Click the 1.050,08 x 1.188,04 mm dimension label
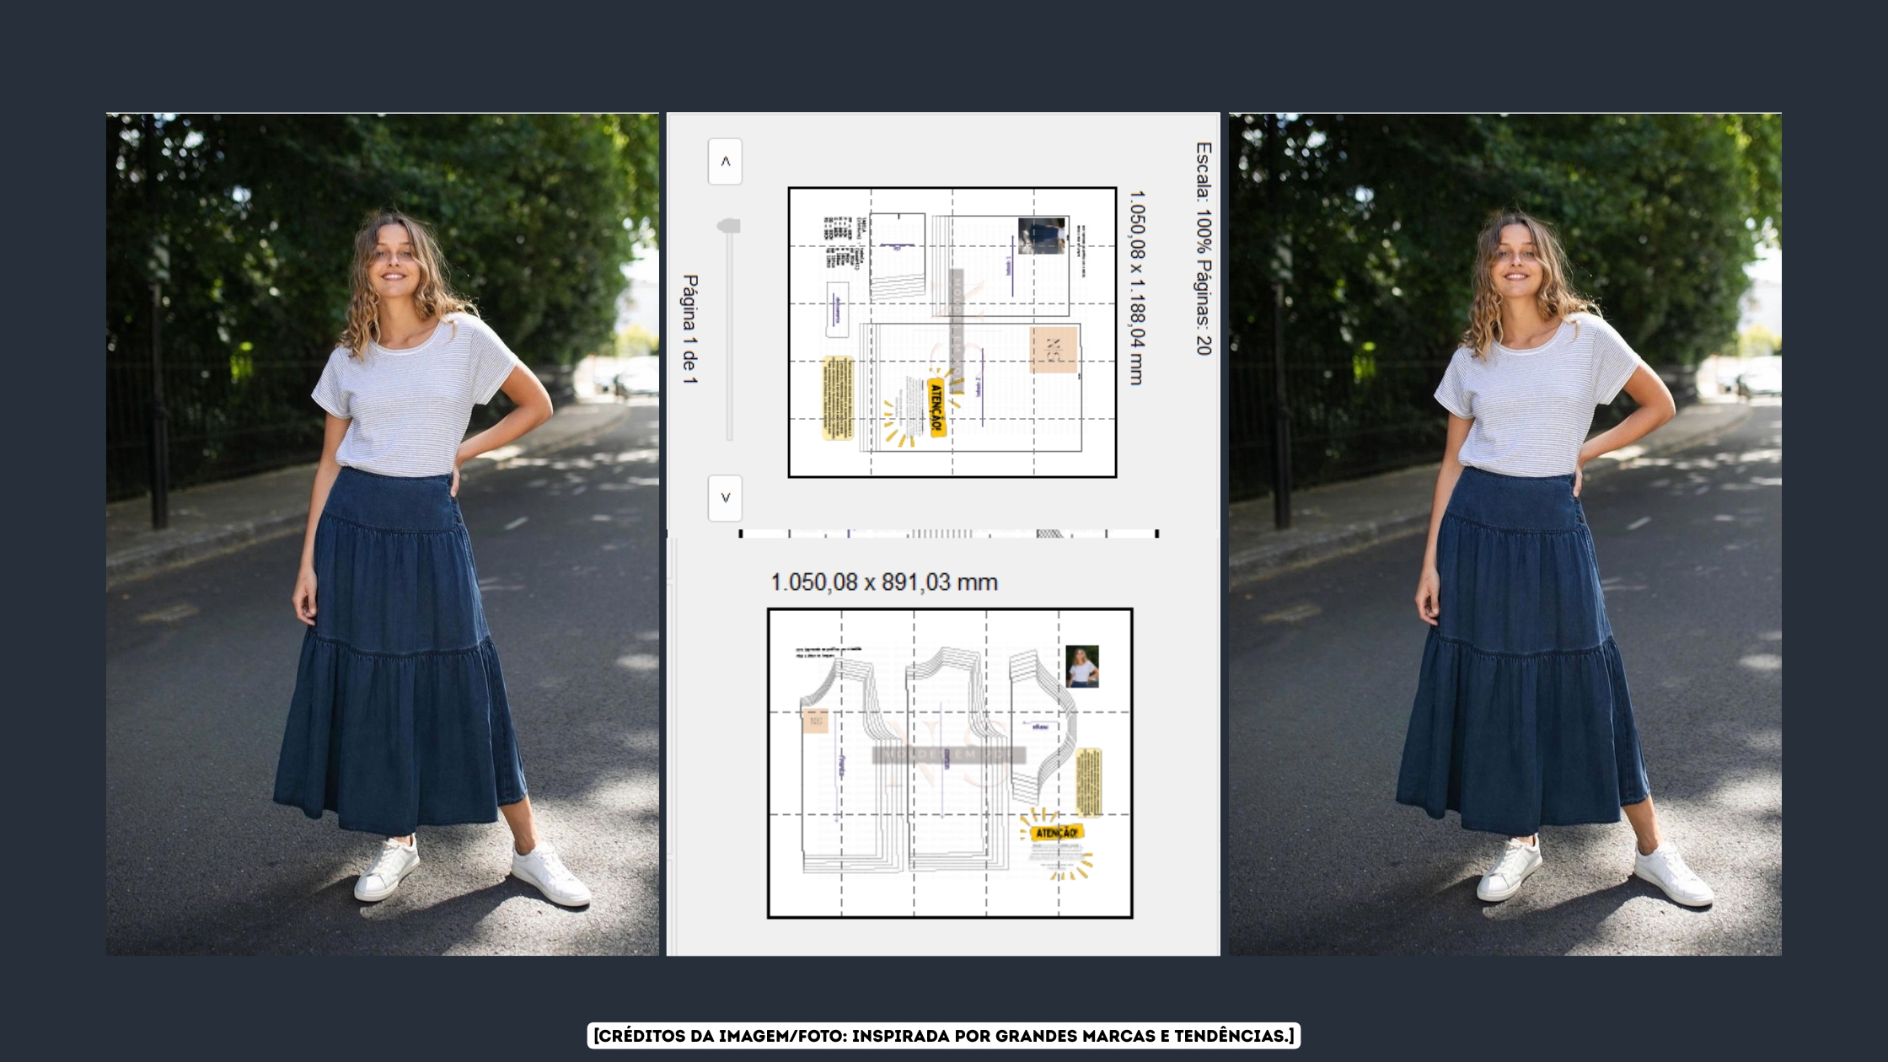This screenshot has width=1888, height=1062. pyautogui.click(x=1136, y=287)
